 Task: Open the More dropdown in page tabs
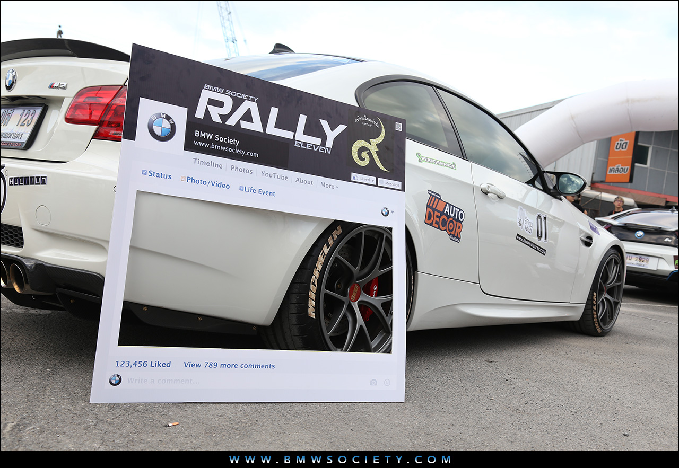pyautogui.click(x=329, y=186)
